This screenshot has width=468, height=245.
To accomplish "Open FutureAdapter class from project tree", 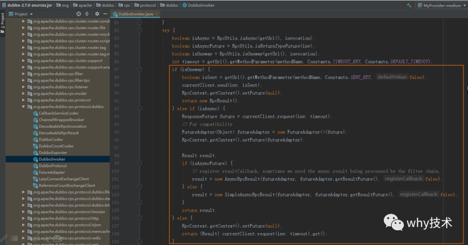I will (52, 172).
